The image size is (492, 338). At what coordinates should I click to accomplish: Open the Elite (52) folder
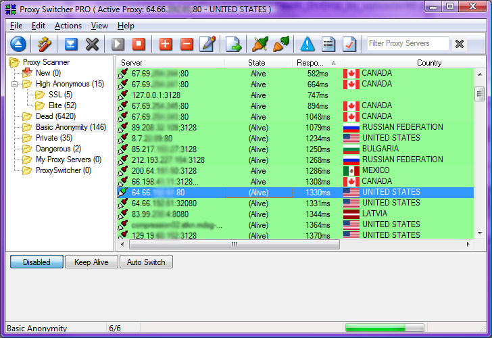tap(62, 105)
